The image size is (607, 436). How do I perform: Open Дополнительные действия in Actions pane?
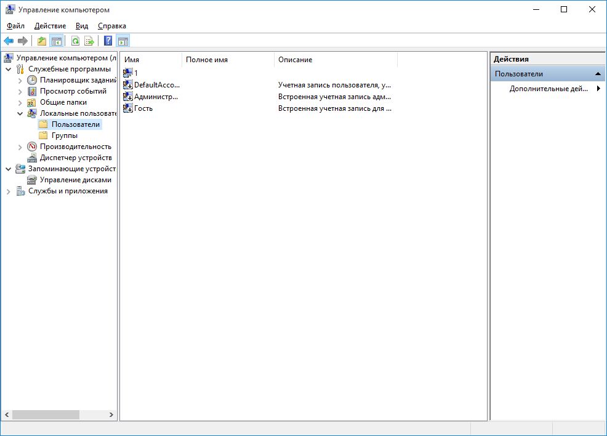point(548,89)
